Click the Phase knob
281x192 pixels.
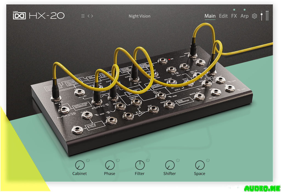point(110,165)
